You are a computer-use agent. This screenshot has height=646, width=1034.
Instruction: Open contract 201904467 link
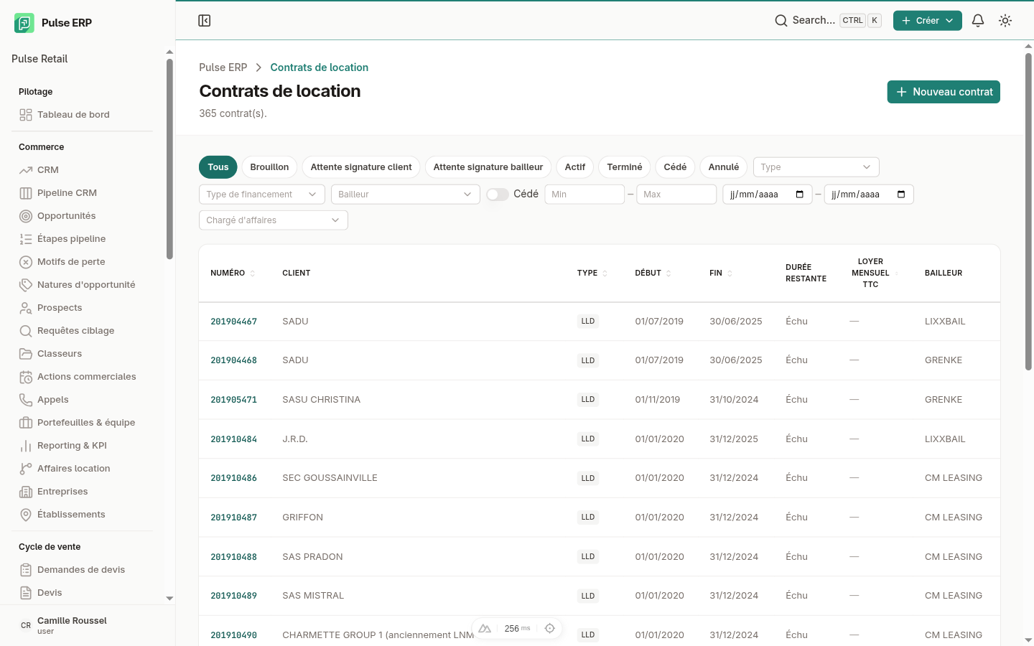233,322
